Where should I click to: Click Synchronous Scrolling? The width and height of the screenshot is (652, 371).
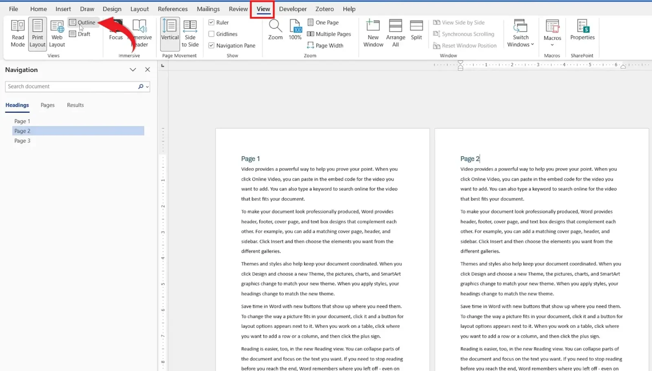coord(463,34)
